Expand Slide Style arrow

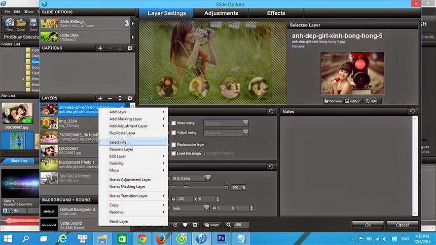point(133,37)
